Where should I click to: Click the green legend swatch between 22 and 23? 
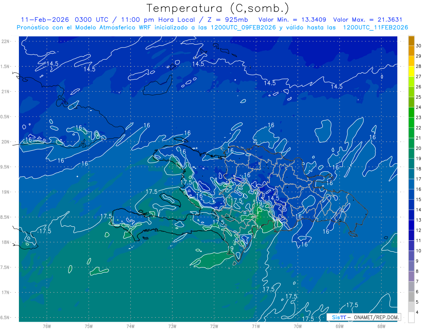point(412,122)
